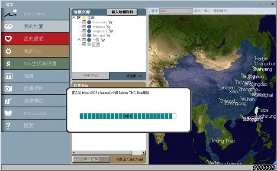The width and height of the screenshot is (277, 171).
Task: Select the 中國 tree label
Action: click(96, 40)
